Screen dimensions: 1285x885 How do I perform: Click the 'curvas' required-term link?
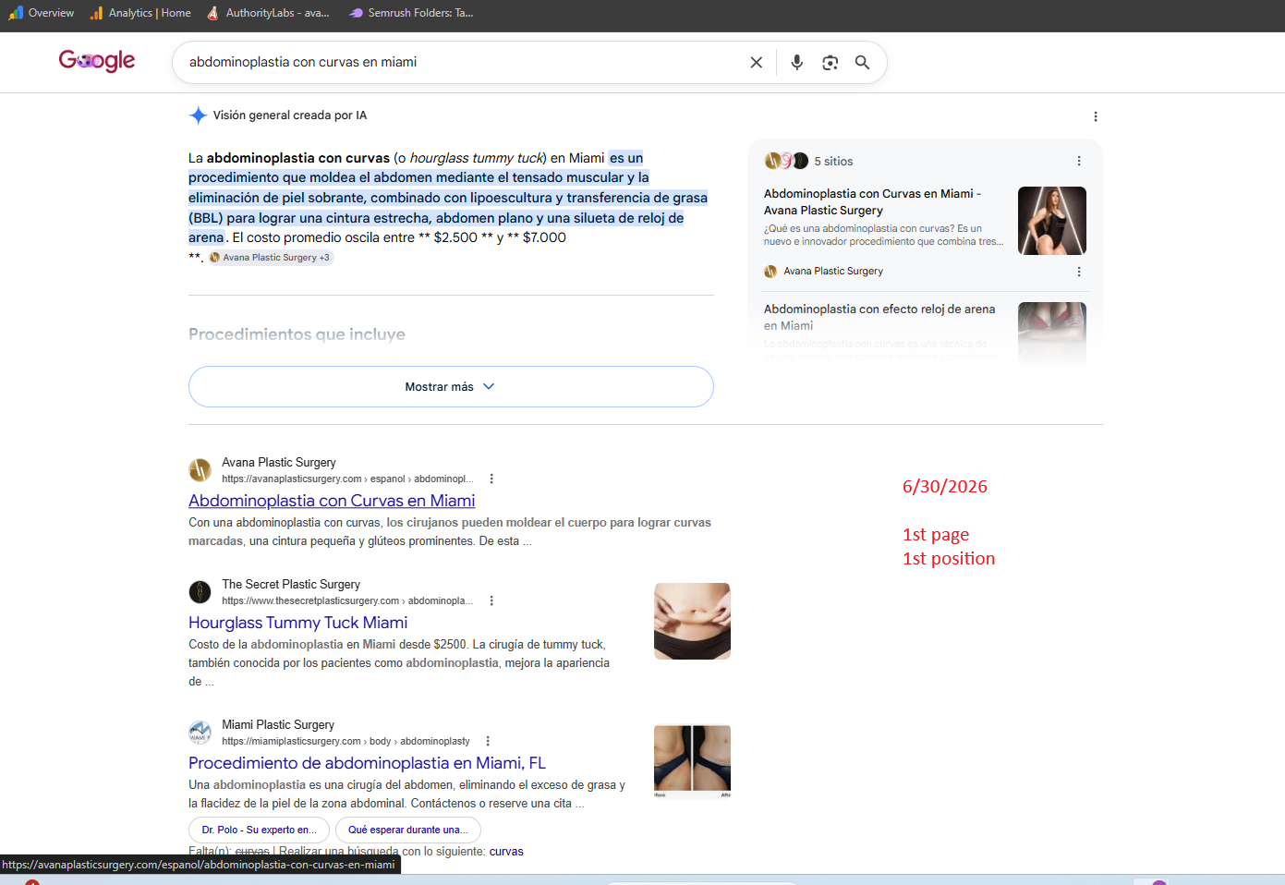coord(506,852)
